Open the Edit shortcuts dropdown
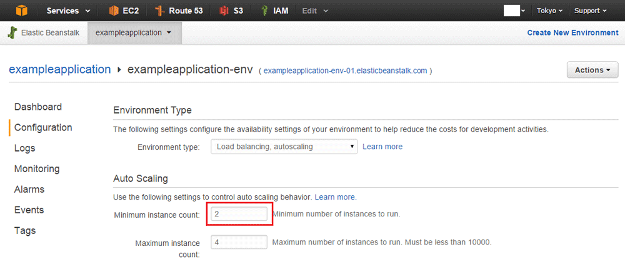This screenshot has height=267, width=625. (315, 11)
